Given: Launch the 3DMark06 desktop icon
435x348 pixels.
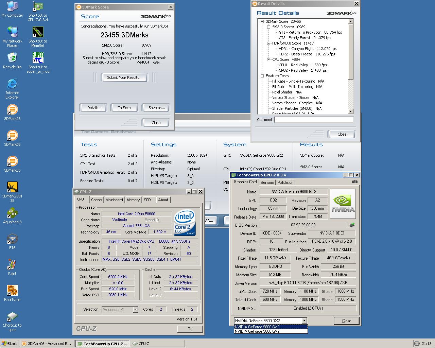Looking at the screenshot, I should [x=12, y=164].
